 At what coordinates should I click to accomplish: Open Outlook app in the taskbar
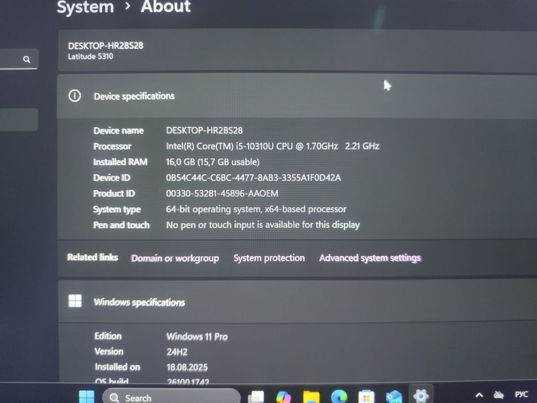(x=394, y=397)
